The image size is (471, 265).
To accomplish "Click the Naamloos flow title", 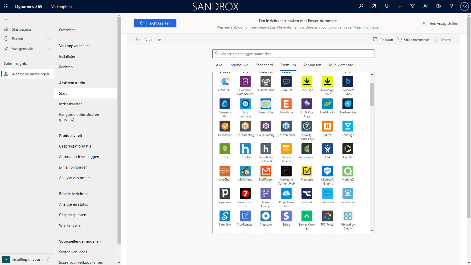I will (153, 40).
